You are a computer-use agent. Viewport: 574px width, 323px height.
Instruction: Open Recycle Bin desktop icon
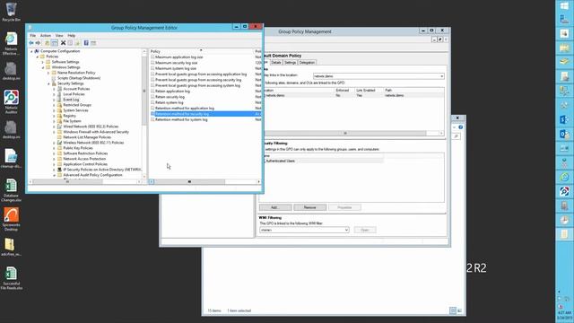point(11,12)
